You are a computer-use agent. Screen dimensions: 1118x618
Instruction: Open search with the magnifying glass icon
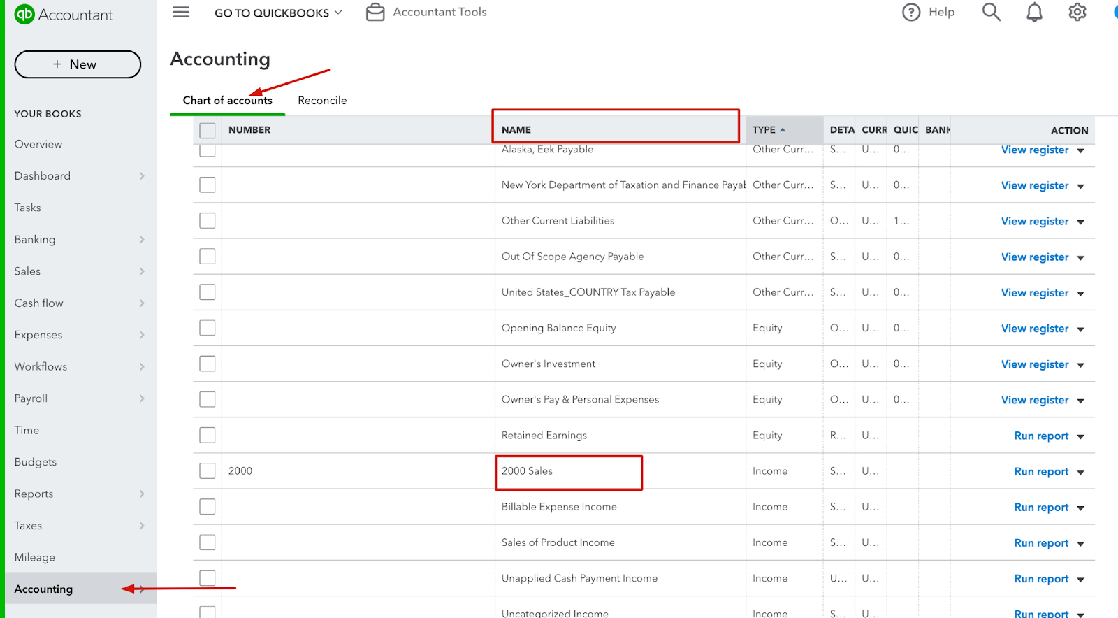[991, 13]
